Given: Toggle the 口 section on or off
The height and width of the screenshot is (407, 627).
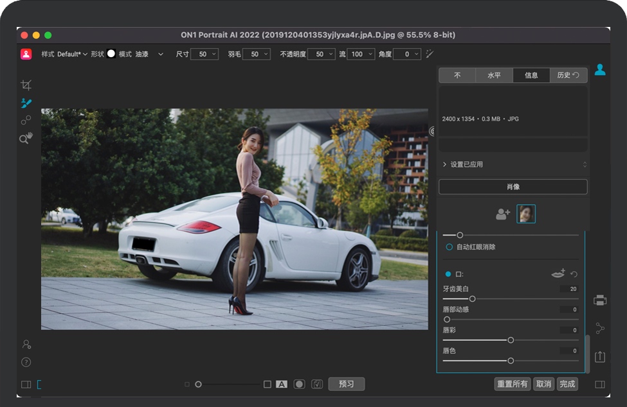Looking at the screenshot, I should pos(448,274).
